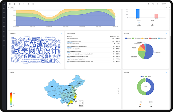The image size is (173, 112).
Task: Click the hamburger menu icon in top toolbar
Action: [10, 4]
